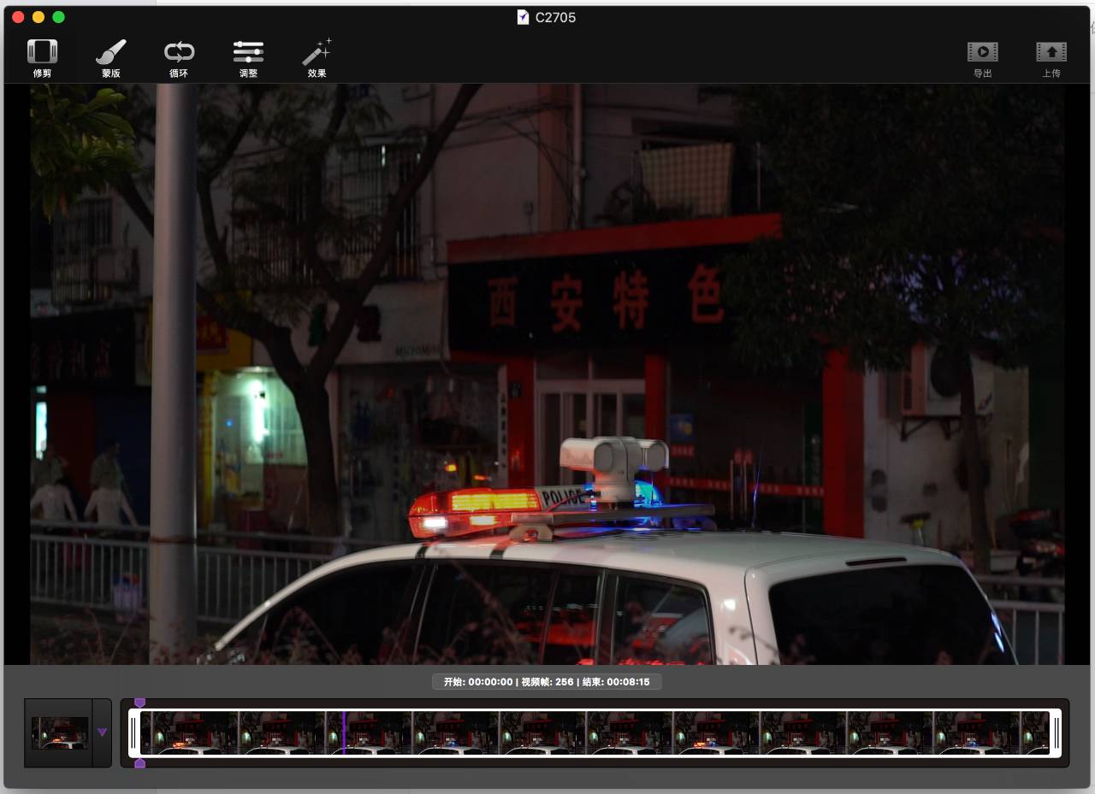Open the 效果 (Effects) wand panel
1095x794 pixels.
point(317,57)
